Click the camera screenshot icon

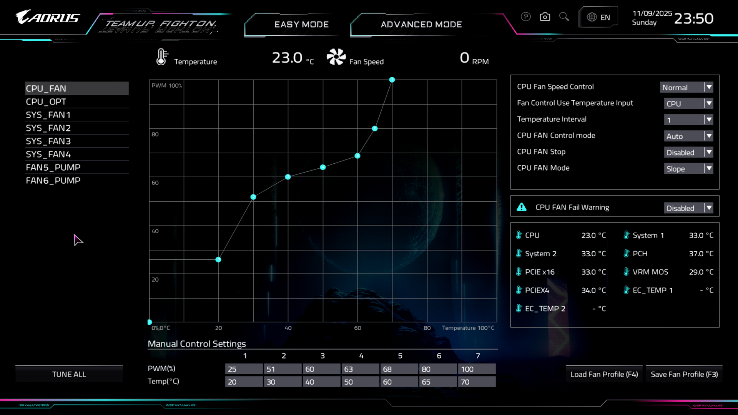tap(545, 17)
